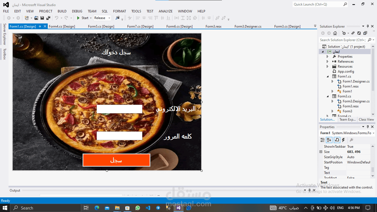377x212 pixels.
Task: Switch to the Team Explorer tab
Action: tap(347, 120)
